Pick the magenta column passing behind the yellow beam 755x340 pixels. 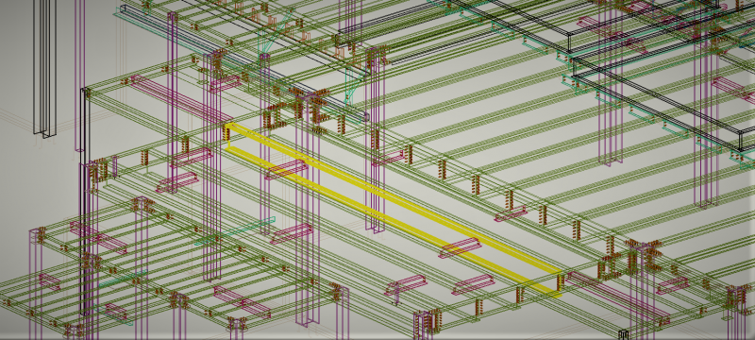tap(375, 140)
